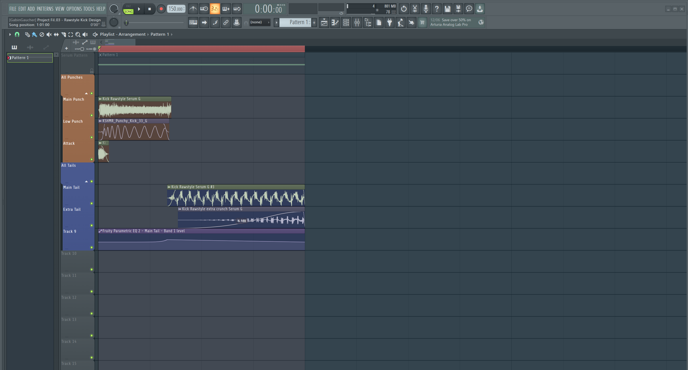Click the metronome icon
Screen dimensions: 688x370
point(193,9)
